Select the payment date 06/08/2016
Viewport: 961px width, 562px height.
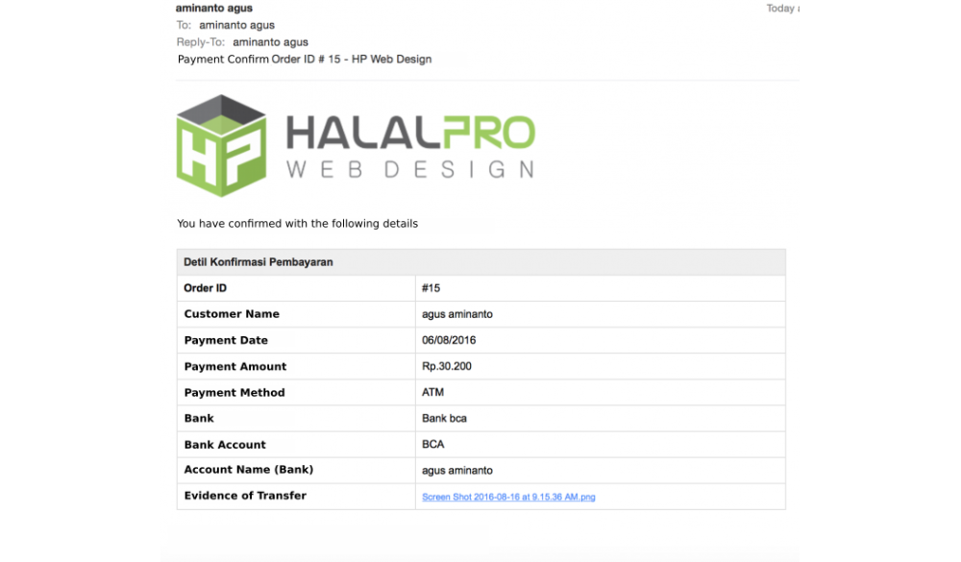(x=449, y=340)
